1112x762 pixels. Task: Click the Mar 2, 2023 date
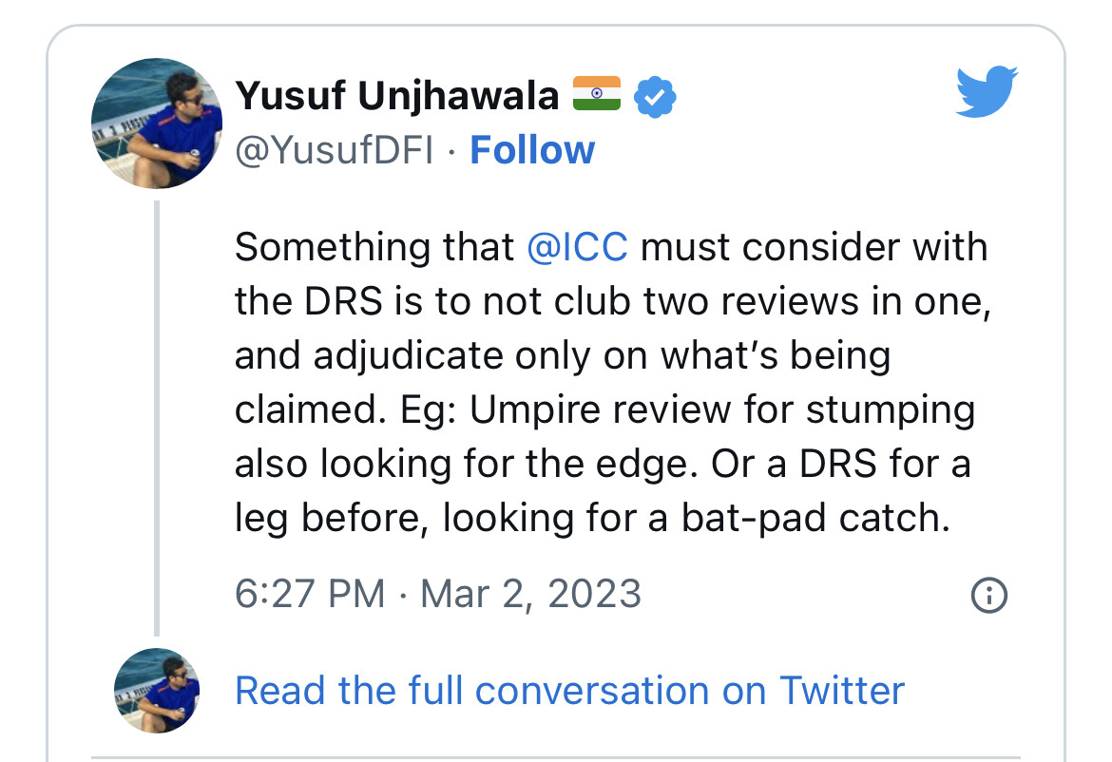click(530, 594)
